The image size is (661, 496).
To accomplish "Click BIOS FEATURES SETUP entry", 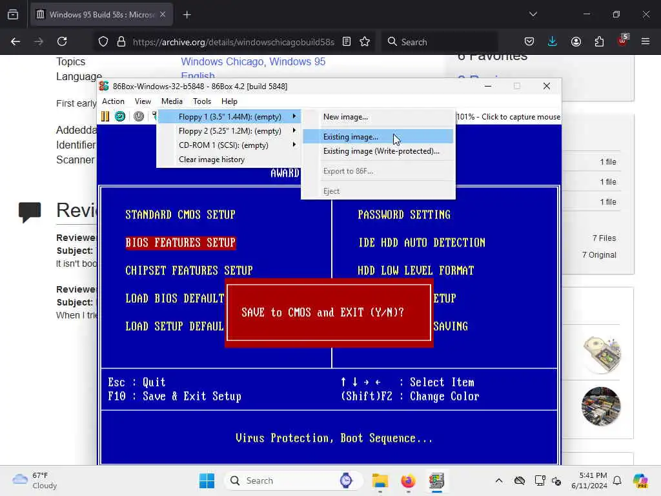I will 181,243.
